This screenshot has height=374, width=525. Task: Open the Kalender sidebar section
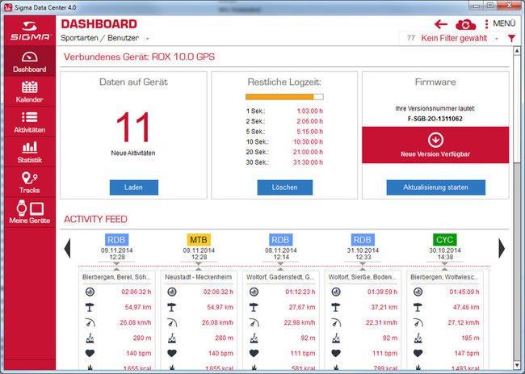(29, 92)
